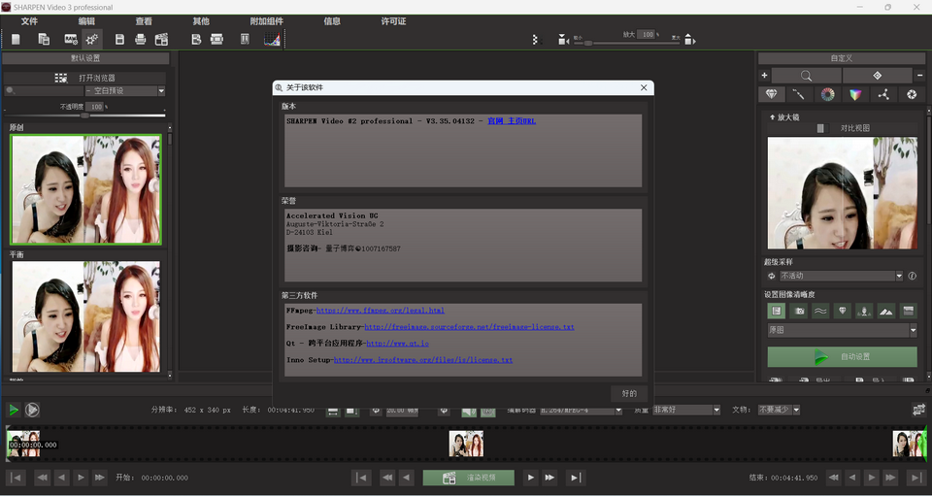
Task: Click the 打开浏览器 open browser button
Action: click(85, 78)
